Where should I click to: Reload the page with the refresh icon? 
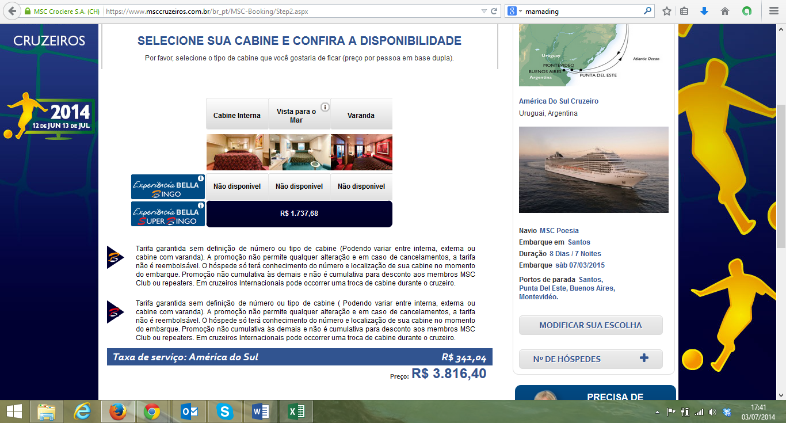494,11
